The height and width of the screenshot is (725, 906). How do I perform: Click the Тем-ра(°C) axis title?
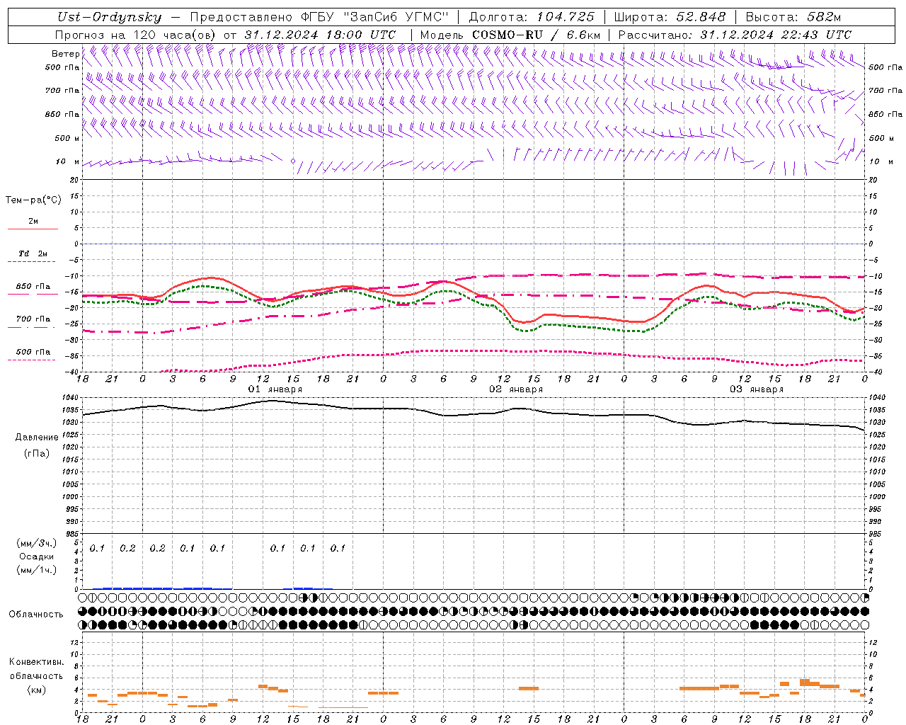[x=33, y=200]
